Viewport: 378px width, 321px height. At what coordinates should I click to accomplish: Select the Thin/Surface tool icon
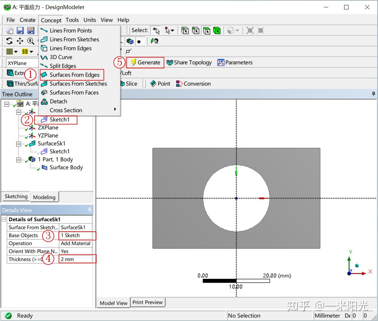[10, 84]
